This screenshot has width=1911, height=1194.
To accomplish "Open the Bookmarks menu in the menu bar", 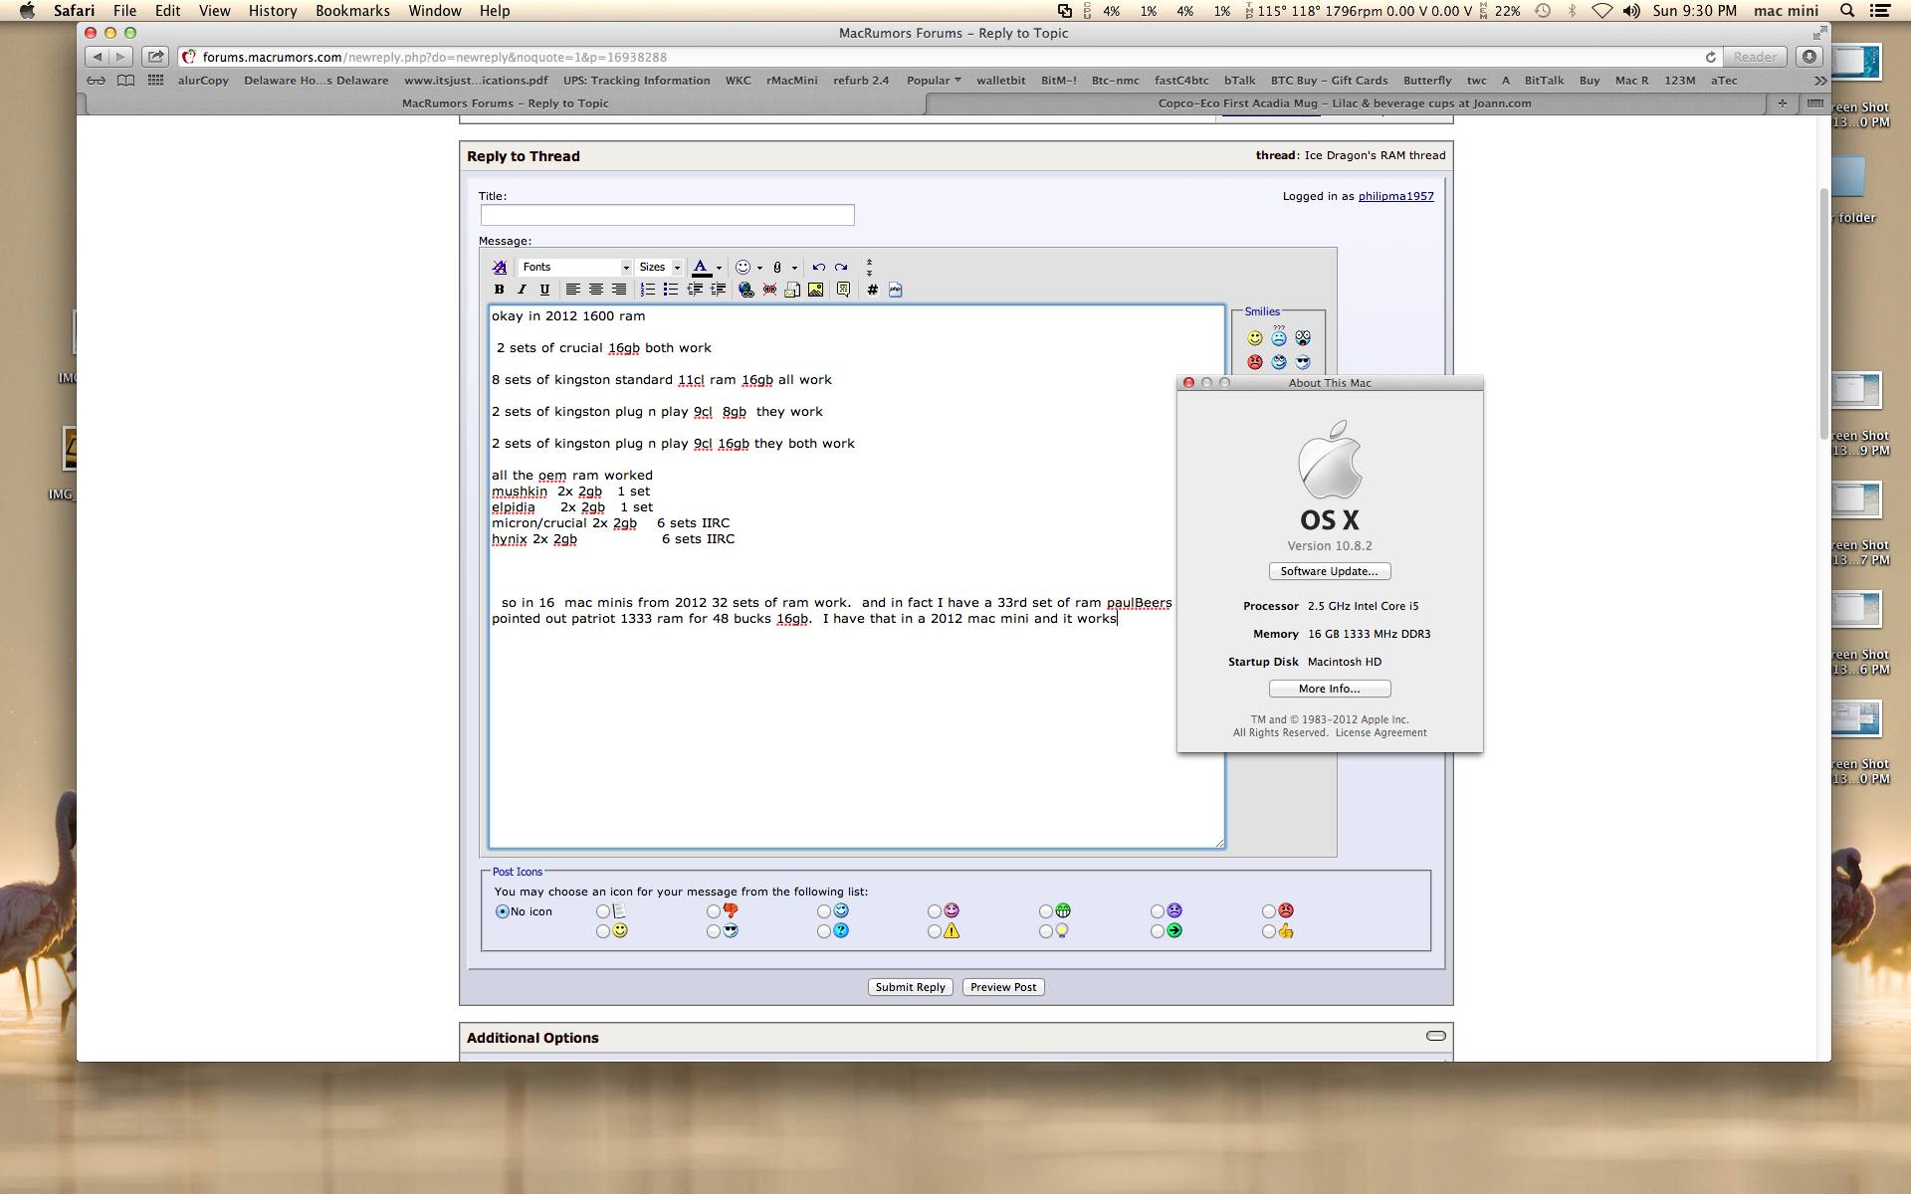I will [351, 11].
